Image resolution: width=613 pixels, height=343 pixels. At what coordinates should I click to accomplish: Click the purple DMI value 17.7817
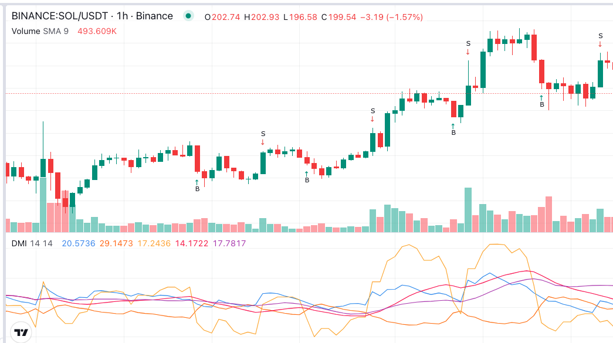229,243
